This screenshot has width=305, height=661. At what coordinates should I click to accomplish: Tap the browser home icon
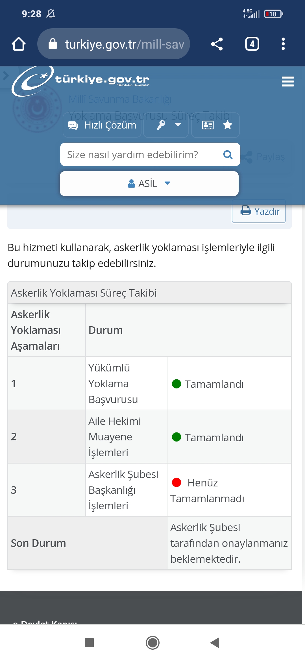pos(19,44)
